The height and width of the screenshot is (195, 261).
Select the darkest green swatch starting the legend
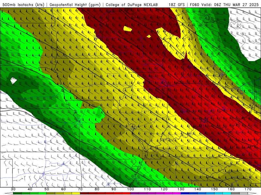[x=17, y=193]
